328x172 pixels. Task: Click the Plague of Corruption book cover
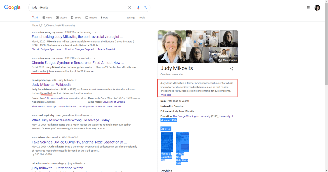167,142
